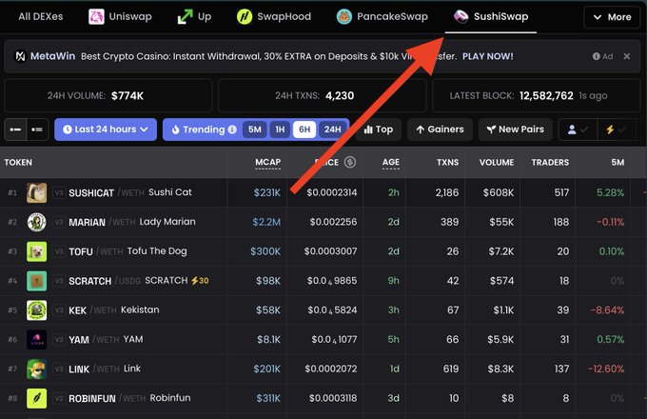Click 24H volume $774K stat
The width and height of the screenshot is (647, 419).
108,96
